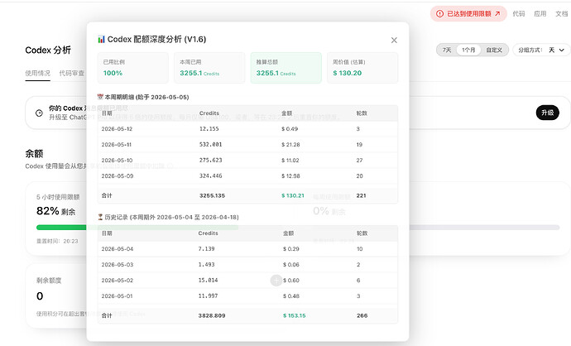571x346 pixels.
Task: Select the 2026-05-04 history row date
Action: pos(118,249)
